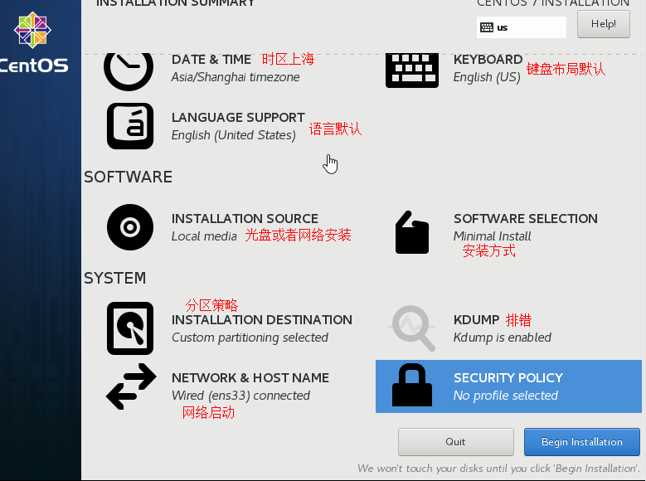Click Local media status text
This screenshot has height=481, width=646.
pyautogui.click(x=204, y=236)
